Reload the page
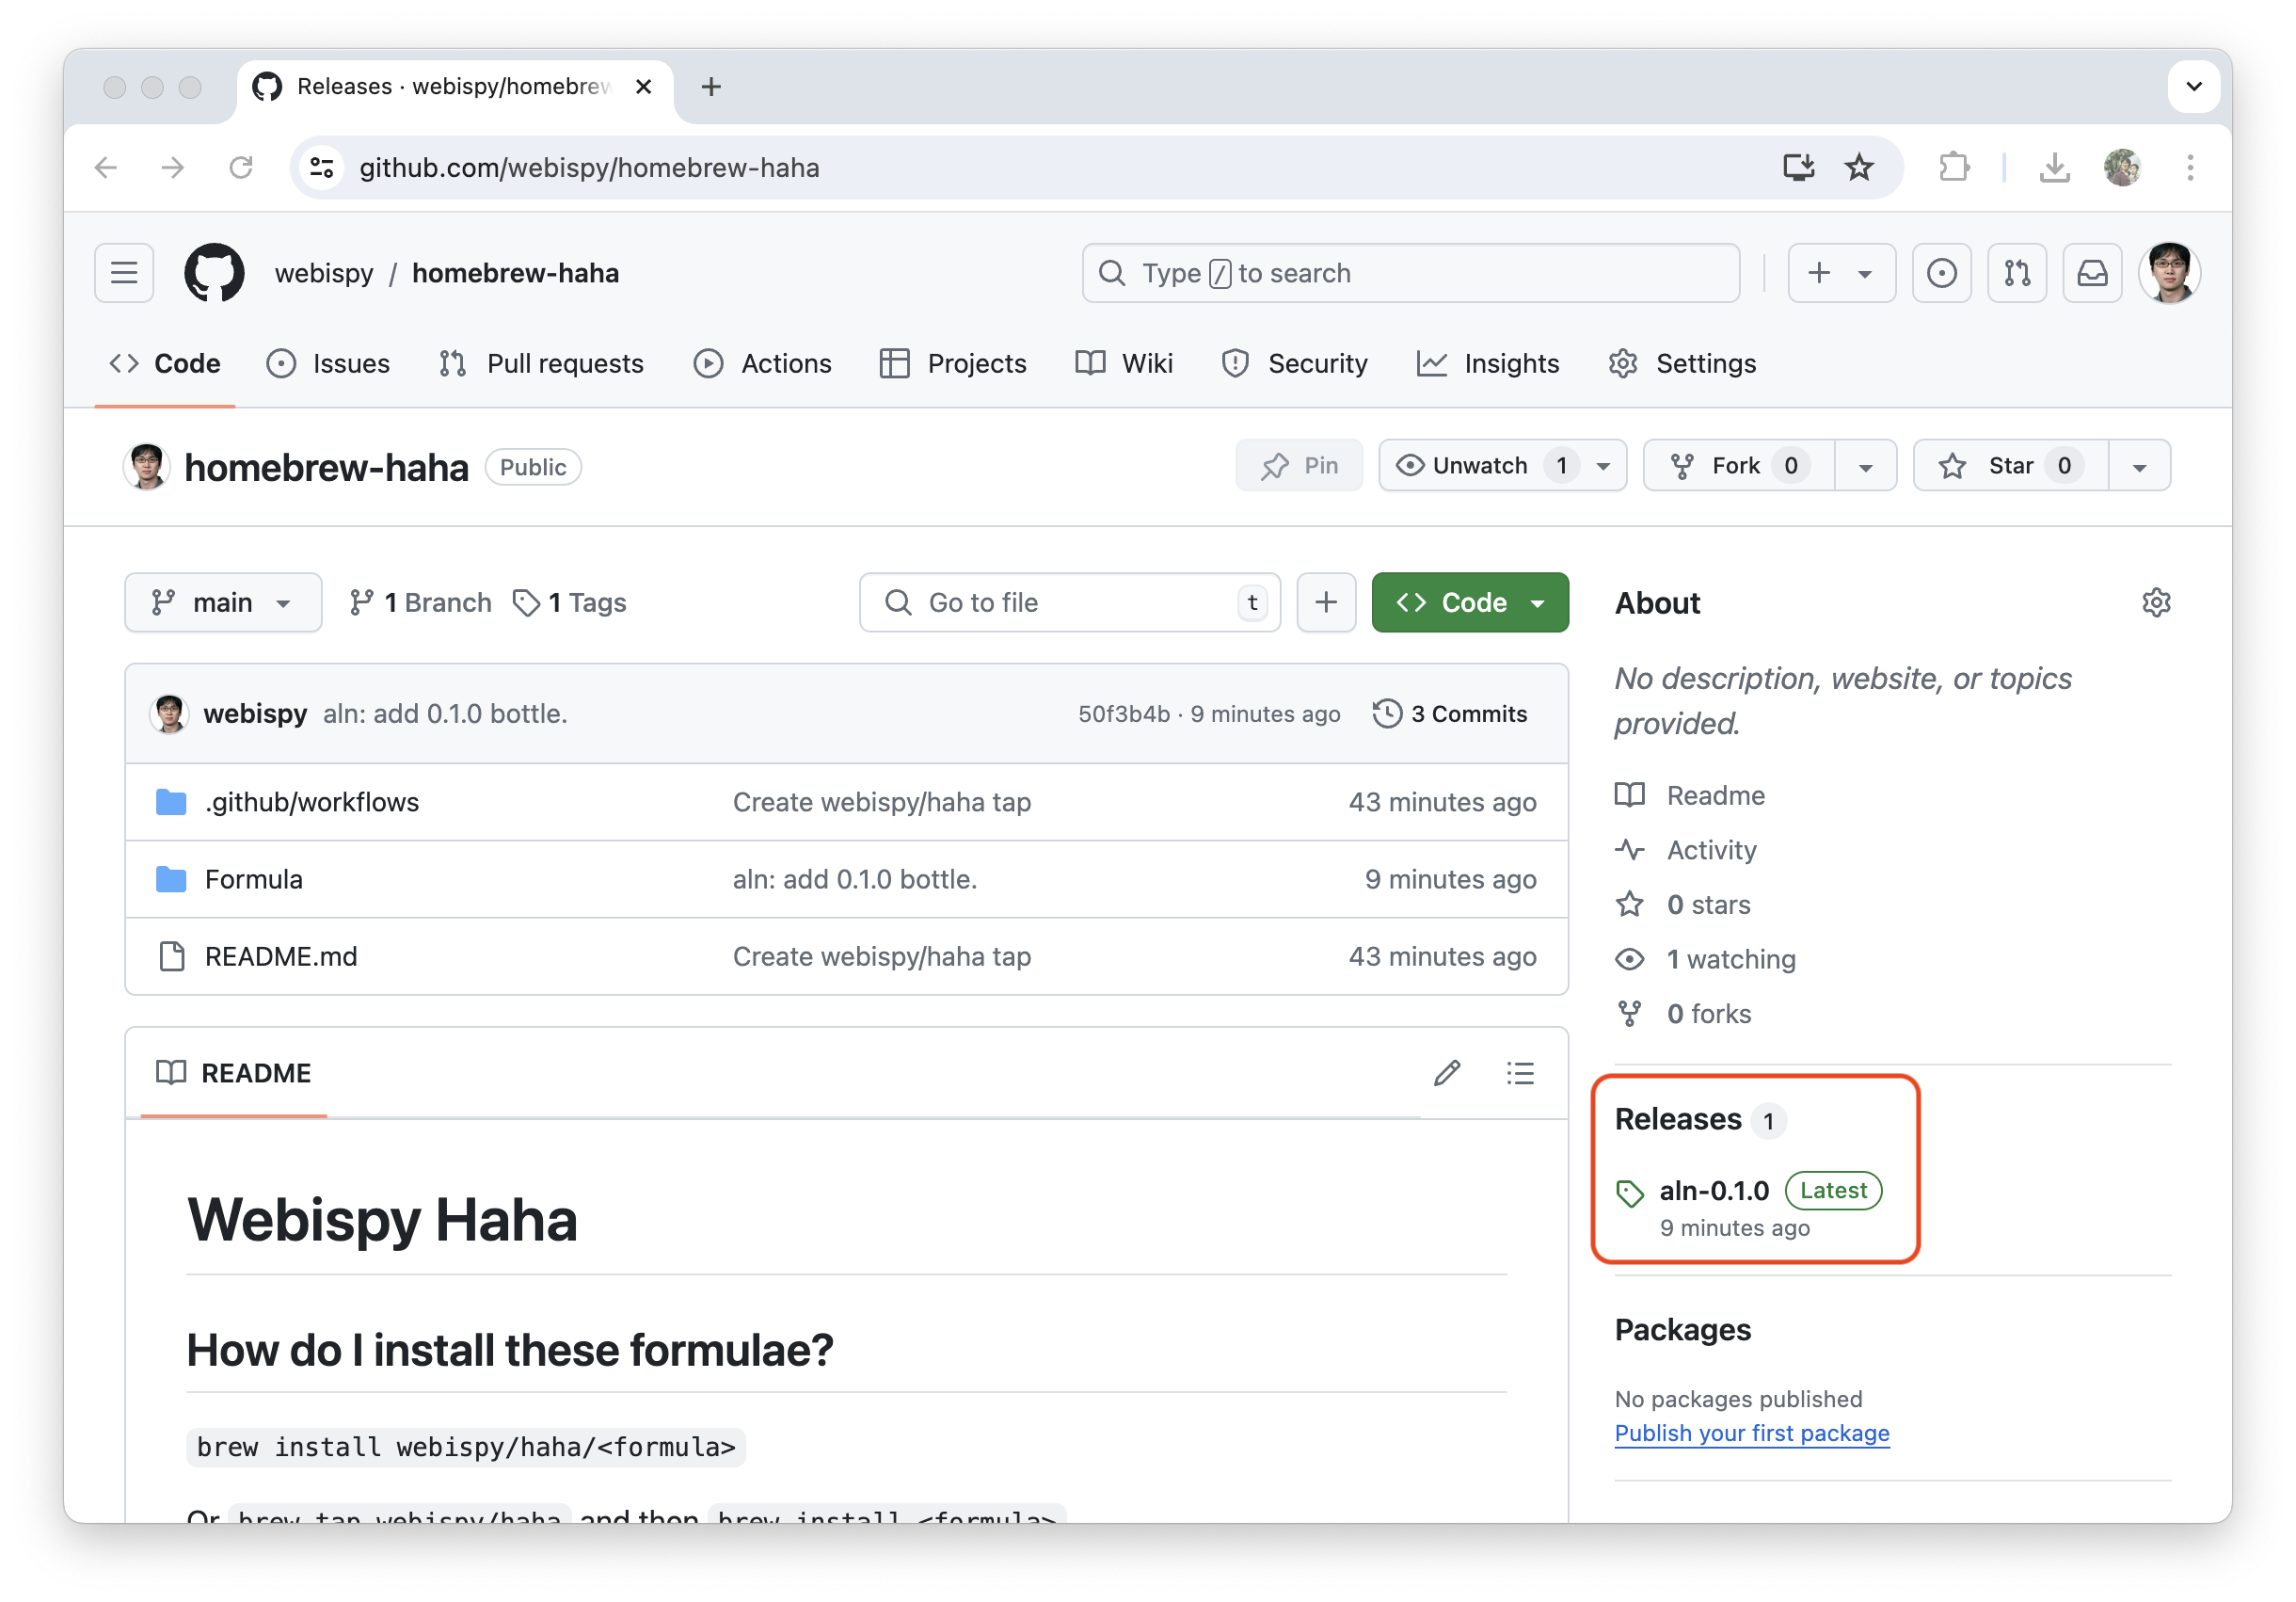Screen dimensions: 2296x1602 (x=241, y=167)
